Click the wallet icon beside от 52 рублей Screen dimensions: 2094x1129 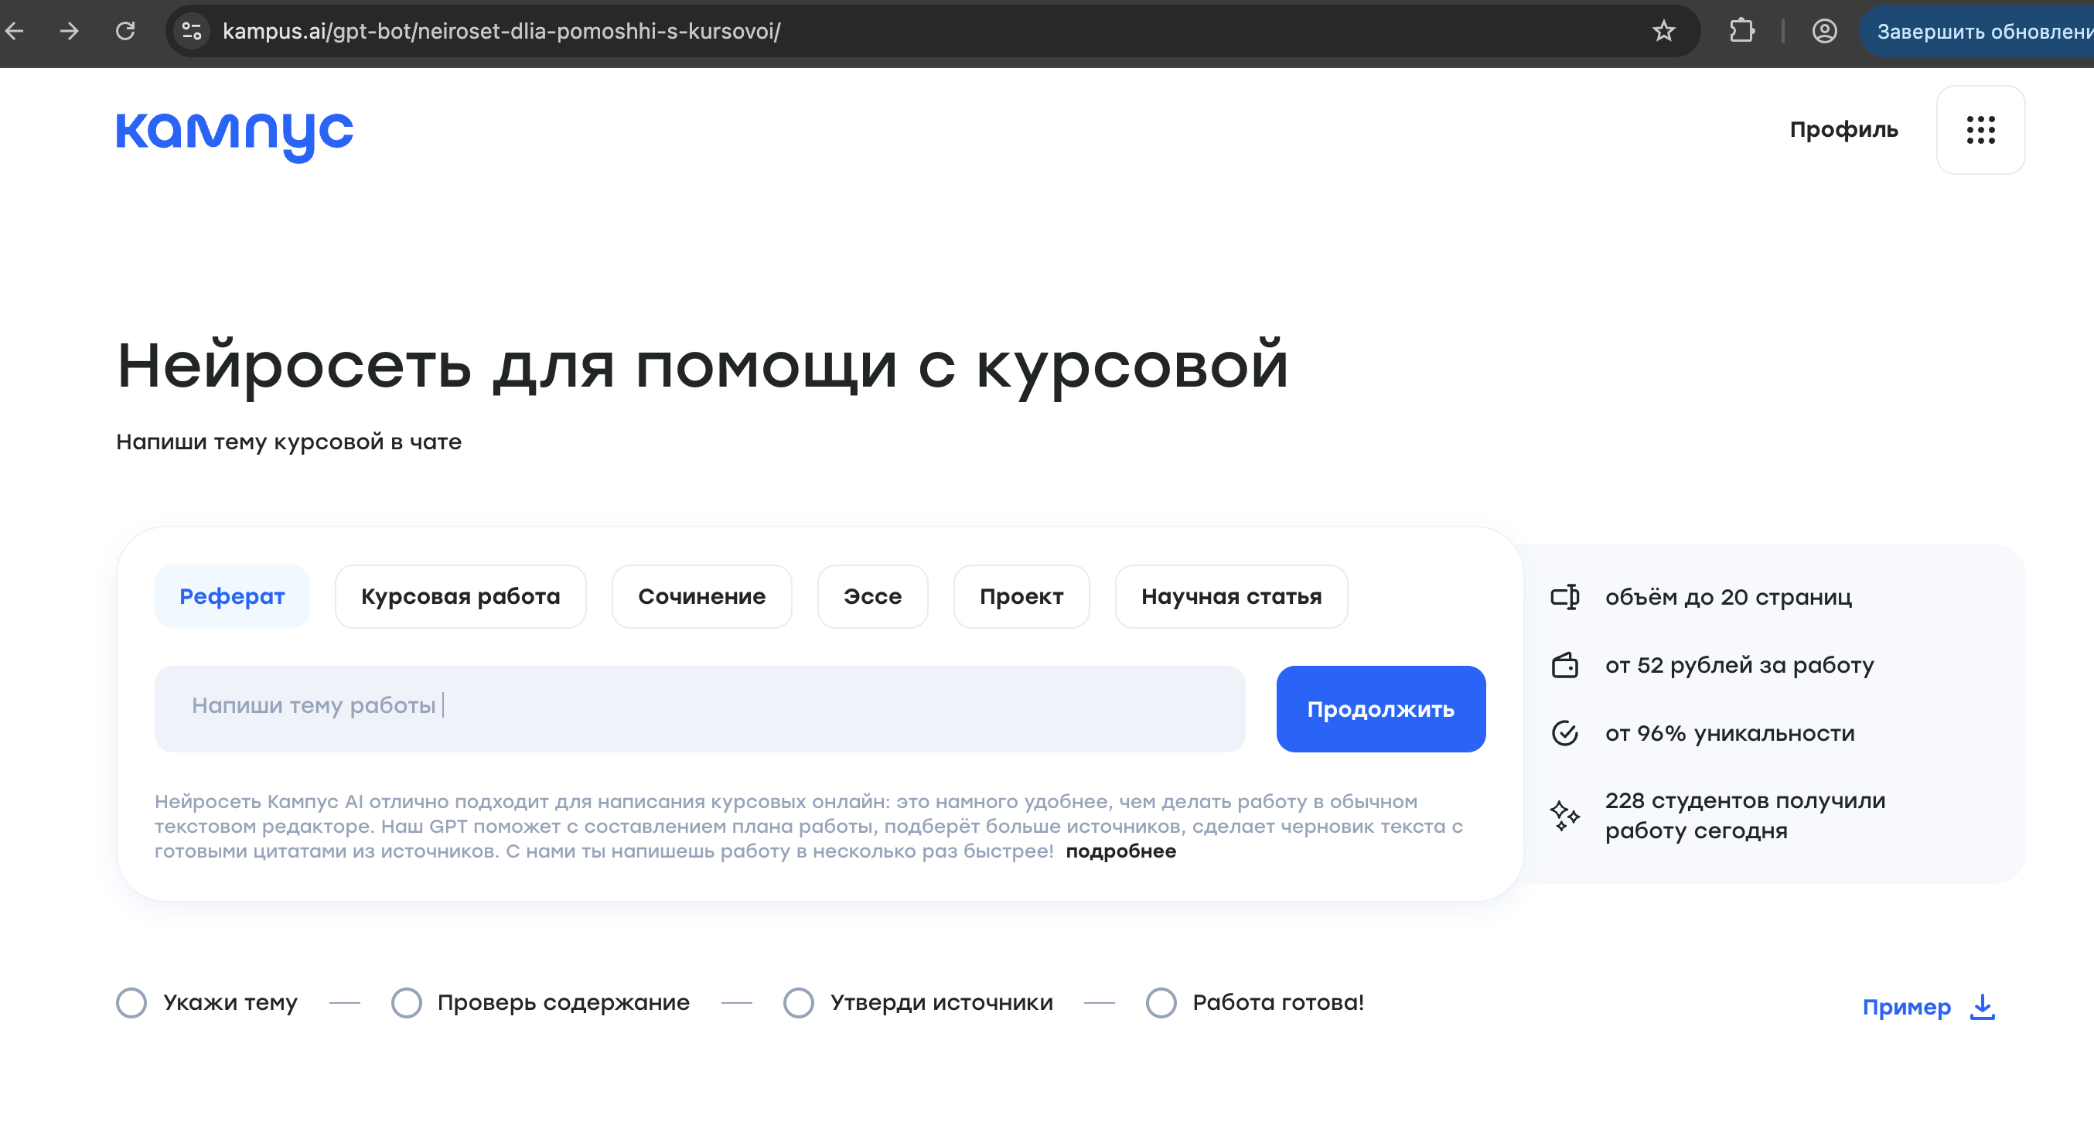[x=1565, y=665]
